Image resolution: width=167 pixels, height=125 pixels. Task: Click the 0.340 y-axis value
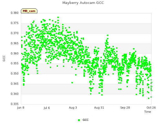point(15,94)
